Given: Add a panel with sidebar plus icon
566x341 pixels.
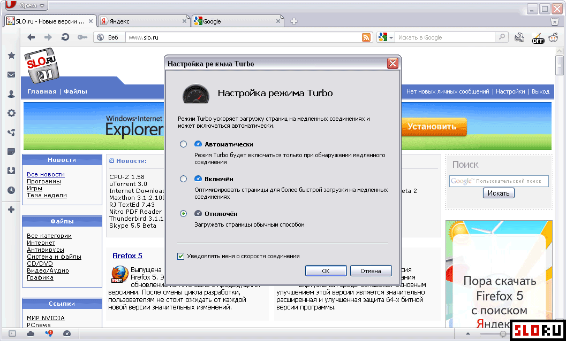Looking at the screenshot, I should [11, 210].
